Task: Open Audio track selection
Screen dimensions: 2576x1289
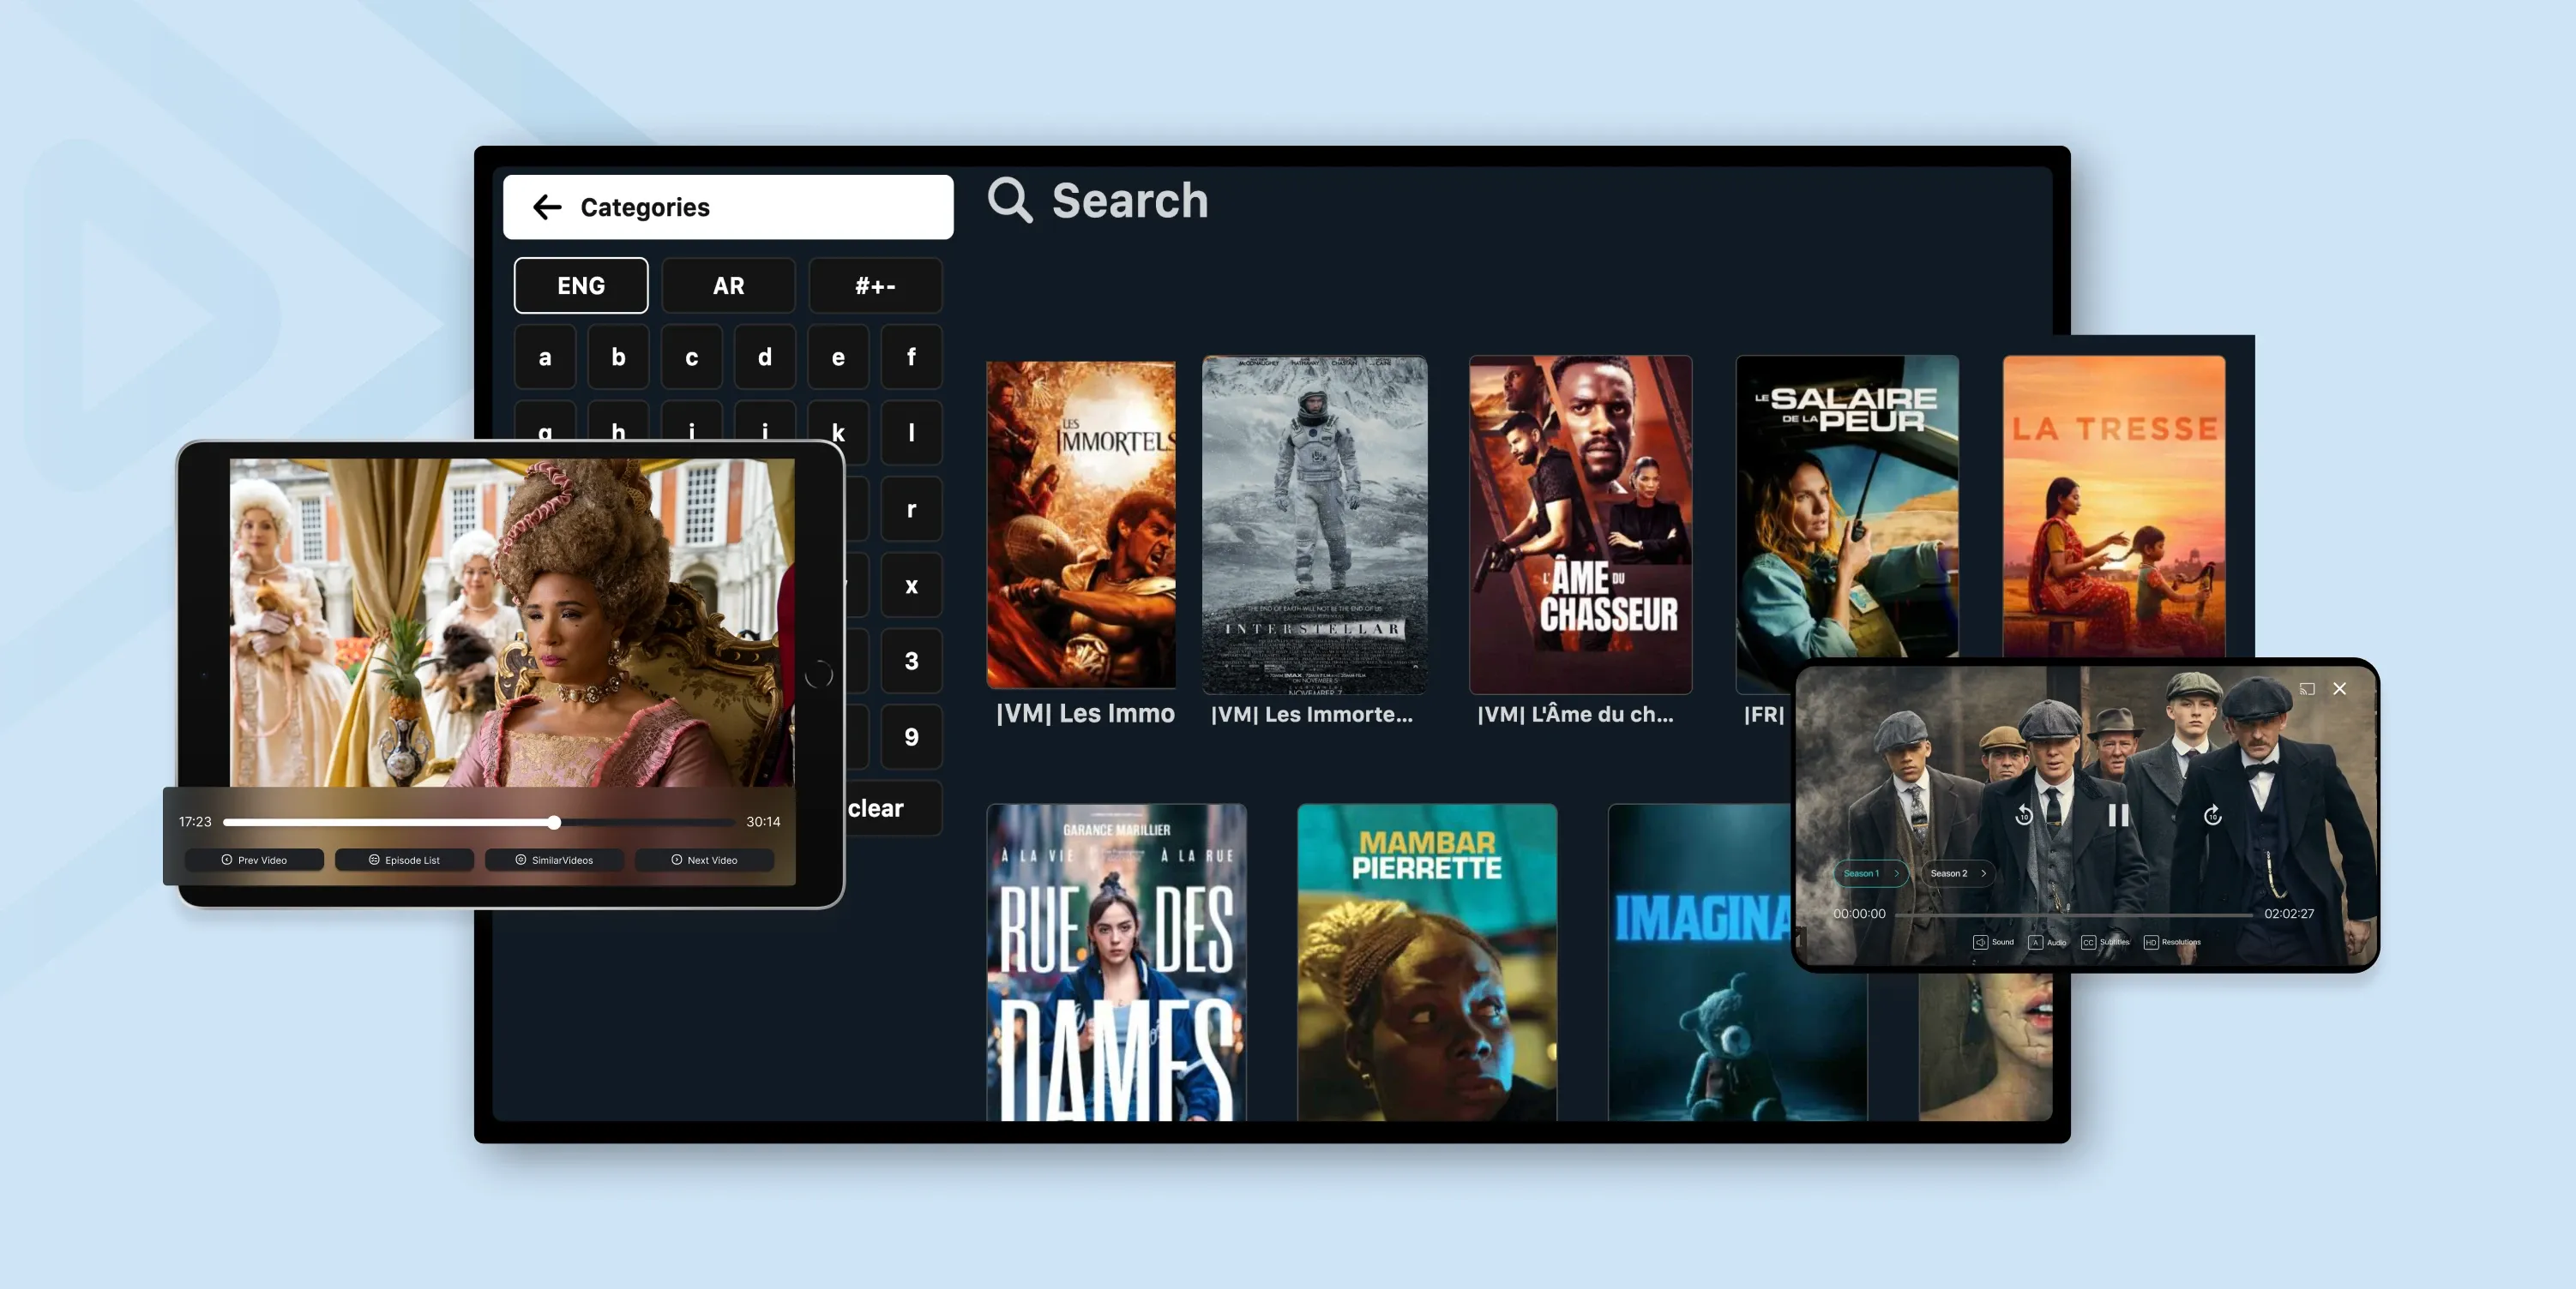Action: (2048, 941)
